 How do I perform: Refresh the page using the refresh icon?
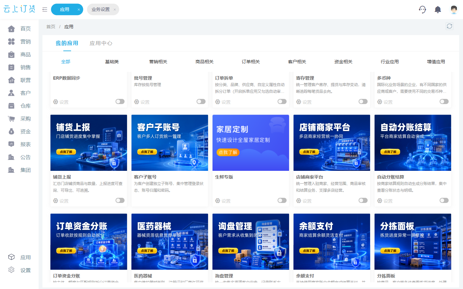449,26
